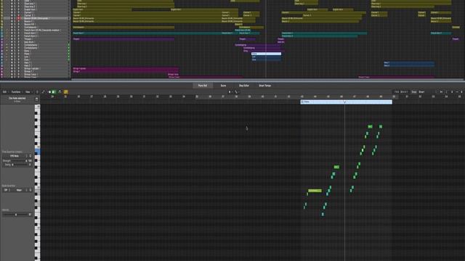Screen dimensions: 465x261
Task: Click the Time Quantize Q button
Action: [x=31, y=156]
